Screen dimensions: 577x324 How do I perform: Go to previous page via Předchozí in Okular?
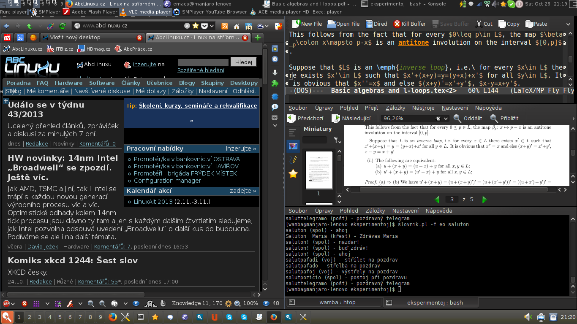pyautogui.click(x=305, y=119)
